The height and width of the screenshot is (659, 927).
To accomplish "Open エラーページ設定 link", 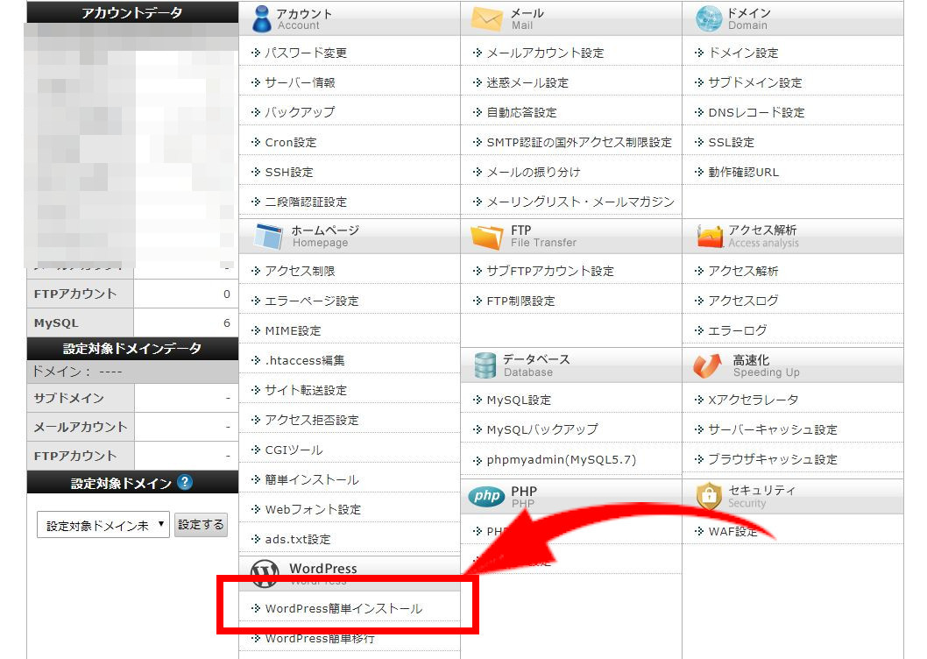I will (312, 301).
